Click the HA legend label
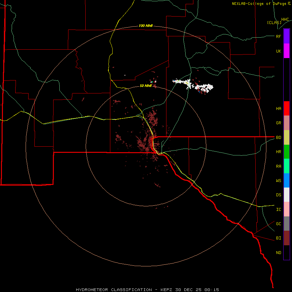This screenshot has height=292, width=292. (278, 109)
